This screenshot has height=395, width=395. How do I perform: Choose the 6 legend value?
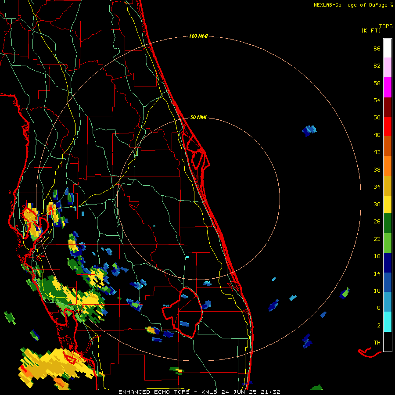[x=379, y=308]
